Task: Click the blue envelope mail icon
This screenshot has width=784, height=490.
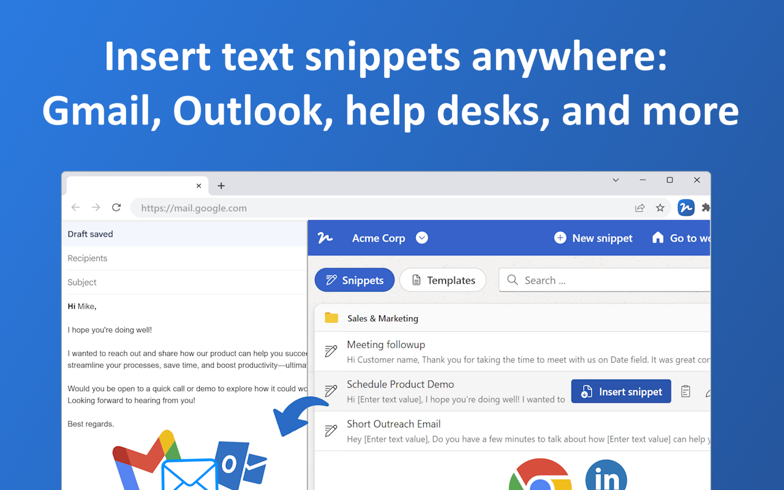Action: 190,475
